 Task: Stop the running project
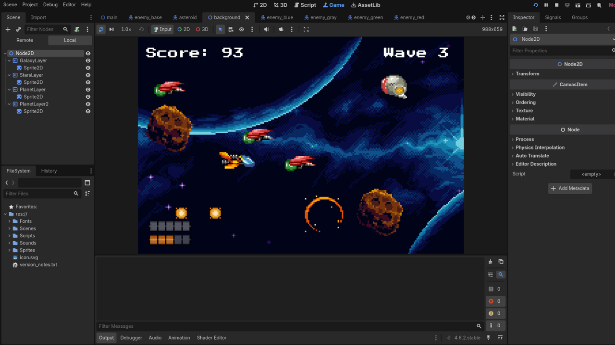[x=557, y=5]
